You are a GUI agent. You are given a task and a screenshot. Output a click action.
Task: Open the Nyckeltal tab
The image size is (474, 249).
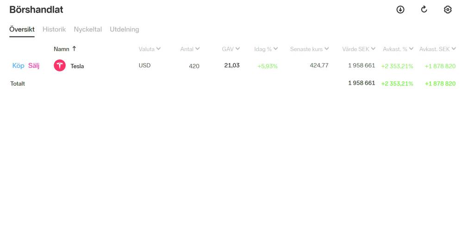coord(87,29)
